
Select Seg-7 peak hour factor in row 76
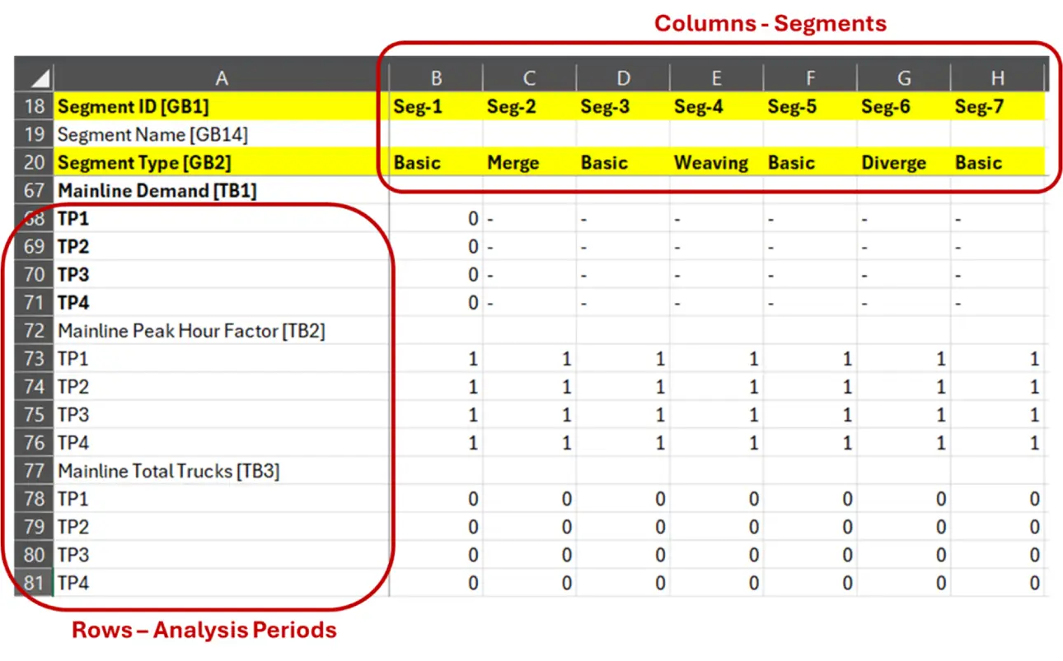(x=997, y=442)
